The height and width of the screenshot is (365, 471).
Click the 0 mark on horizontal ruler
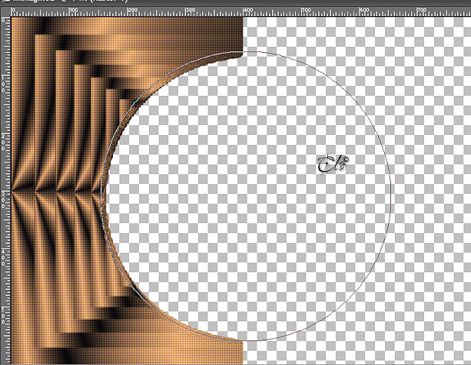click(x=13, y=10)
